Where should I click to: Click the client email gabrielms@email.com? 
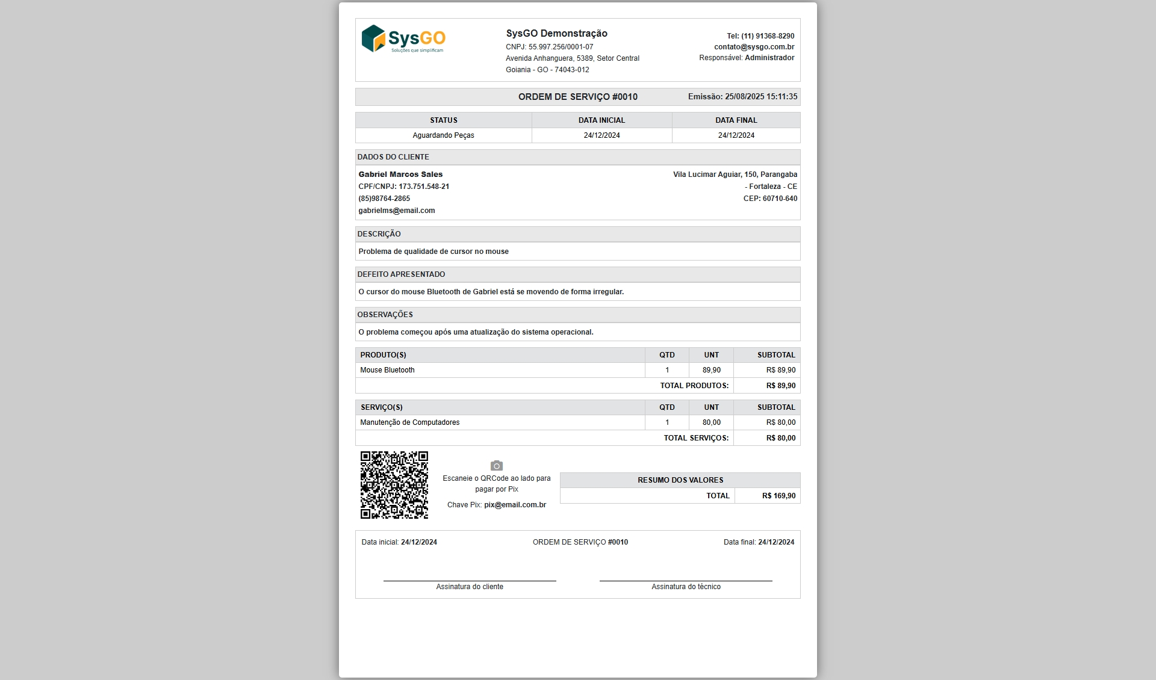[x=396, y=211]
